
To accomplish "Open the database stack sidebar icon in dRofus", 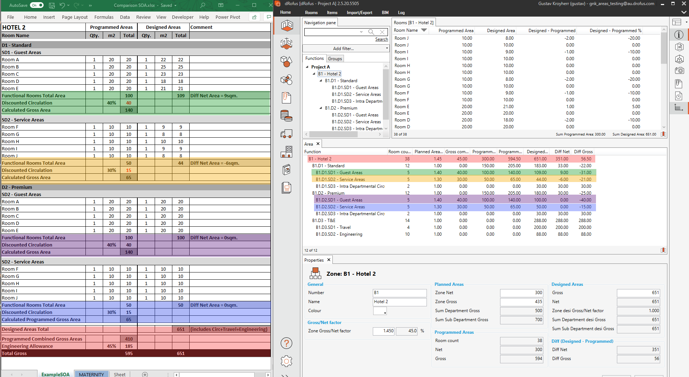I will click(286, 116).
